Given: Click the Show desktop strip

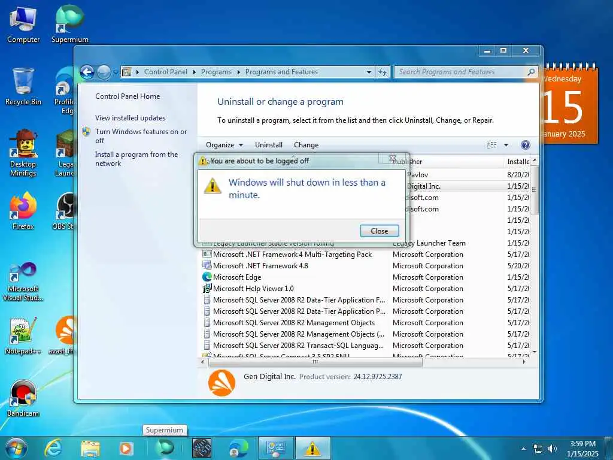Looking at the screenshot, I should click(x=609, y=448).
